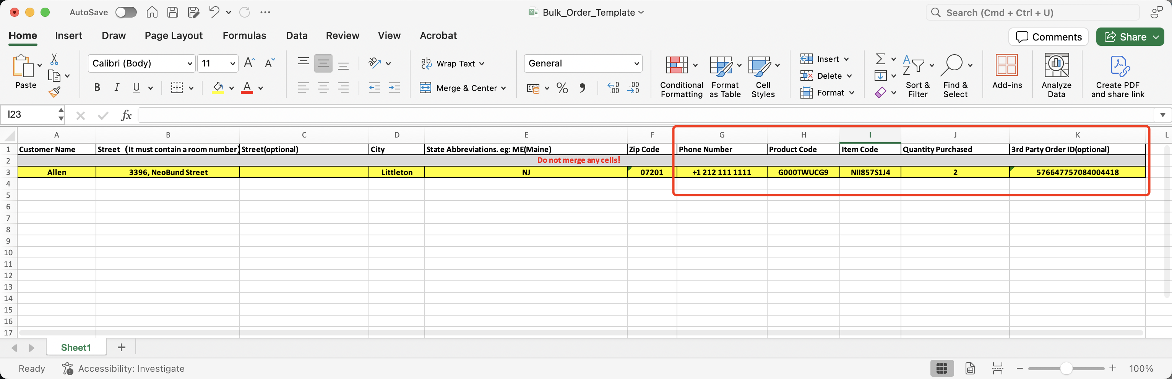Apply percent style format
Viewport: 1172px width, 379px height.
[x=562, y=88]
